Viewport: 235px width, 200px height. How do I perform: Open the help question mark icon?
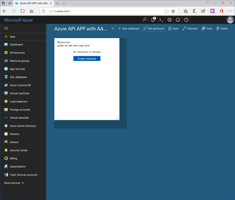point(186,20)
